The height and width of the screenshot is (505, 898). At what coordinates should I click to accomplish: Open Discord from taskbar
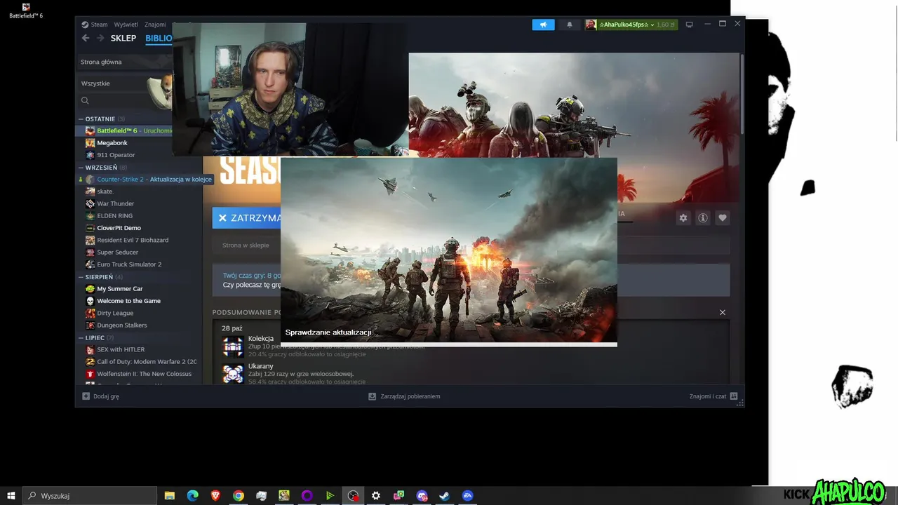click(x=422, y=496)
